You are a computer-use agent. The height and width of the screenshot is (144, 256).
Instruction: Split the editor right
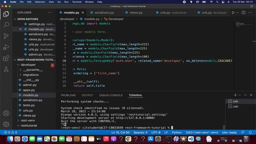[244, 12]
